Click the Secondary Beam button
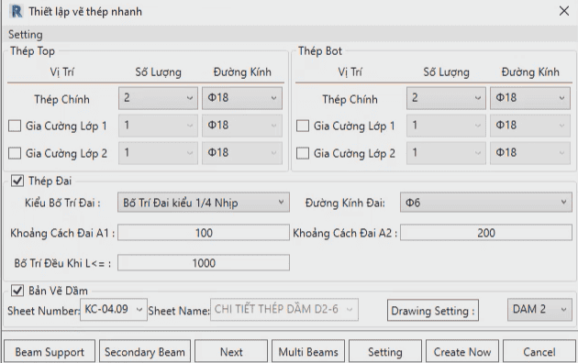Viewport: 578px width, 363px height. tap(145, 352)
